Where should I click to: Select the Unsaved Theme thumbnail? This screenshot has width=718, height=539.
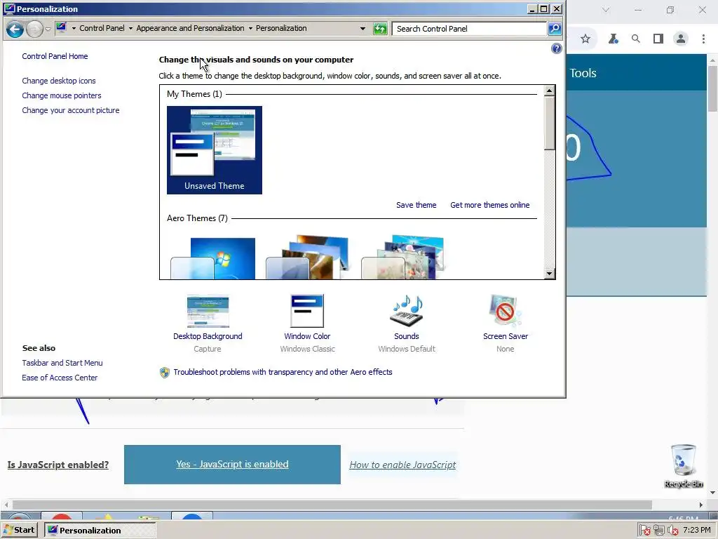click(215, 150)
